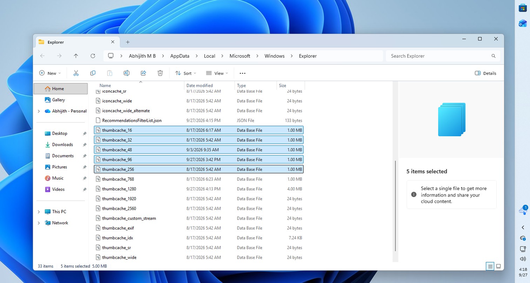This screenshot has width=530, height=283.
Task: Click the Rename icon in toolbar
Action: pyautogui.click(x=126, y=73)
